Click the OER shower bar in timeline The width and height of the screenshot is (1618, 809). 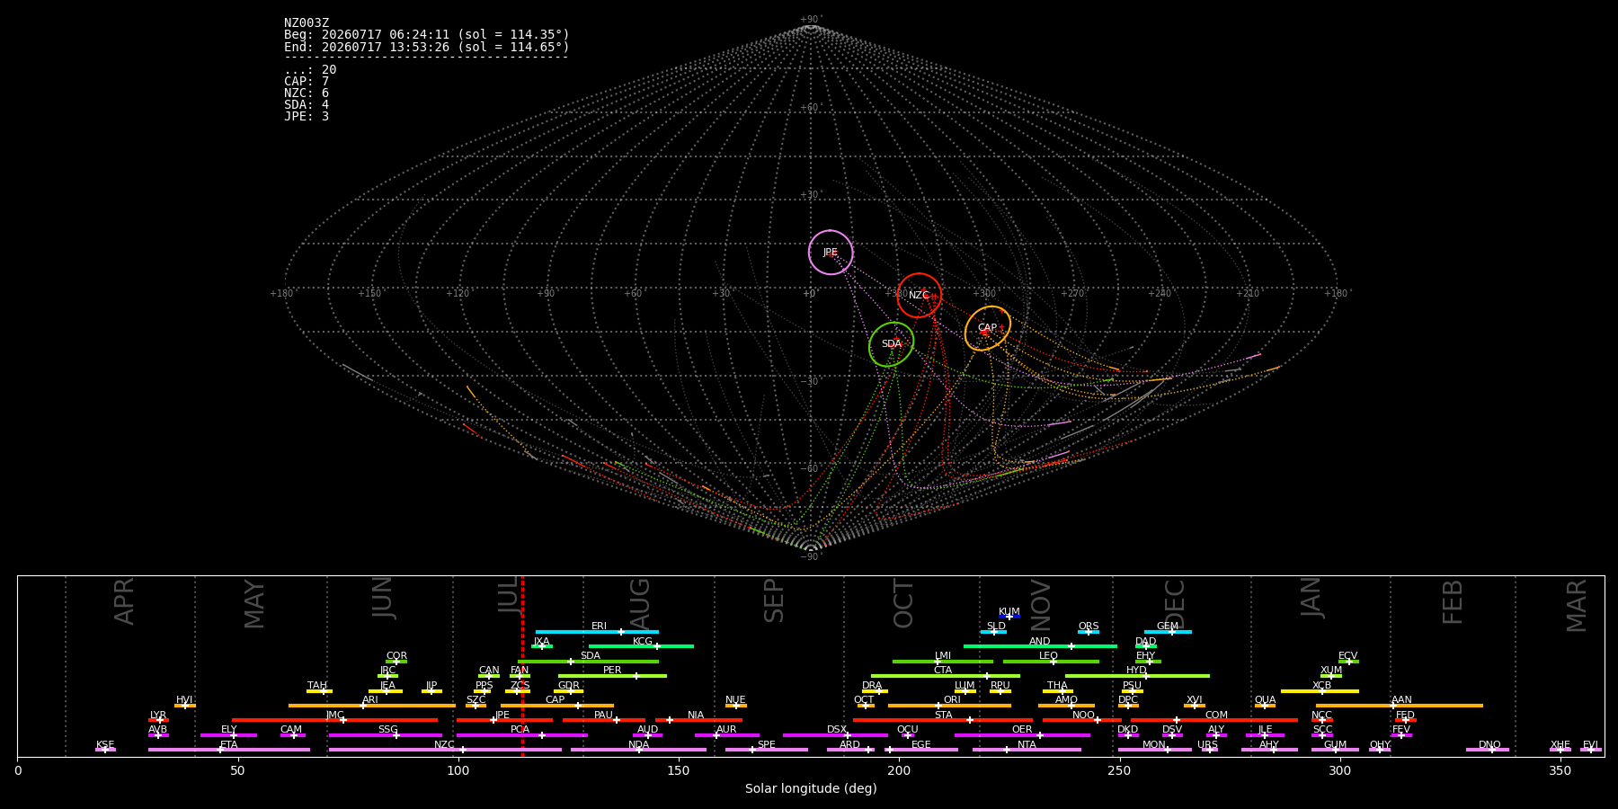click(x=1022, y=735)
